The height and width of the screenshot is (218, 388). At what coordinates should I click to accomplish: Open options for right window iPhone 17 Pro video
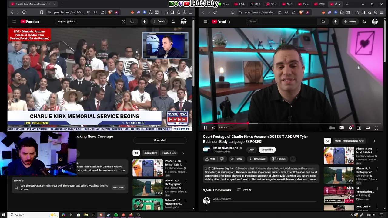(377, 149)
